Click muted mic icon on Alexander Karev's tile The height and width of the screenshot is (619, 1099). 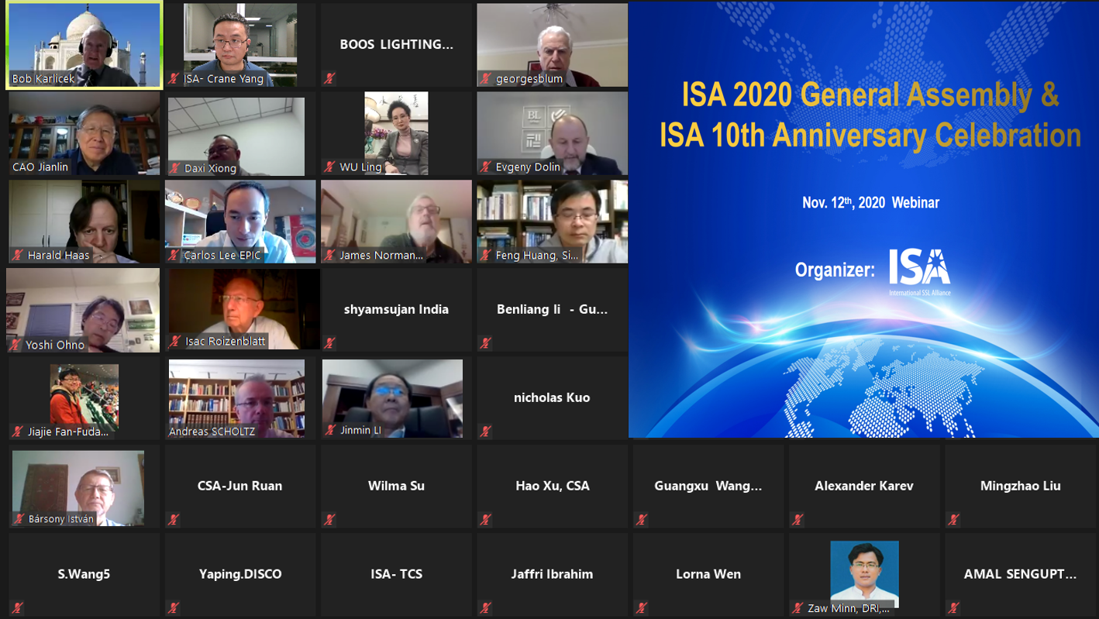(798, 520)
